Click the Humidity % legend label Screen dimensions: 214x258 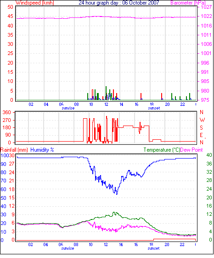point(42,150)
